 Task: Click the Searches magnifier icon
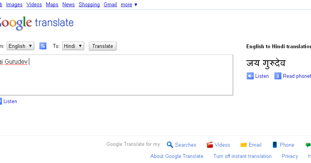pyautogui.click(x=170, y=145)
